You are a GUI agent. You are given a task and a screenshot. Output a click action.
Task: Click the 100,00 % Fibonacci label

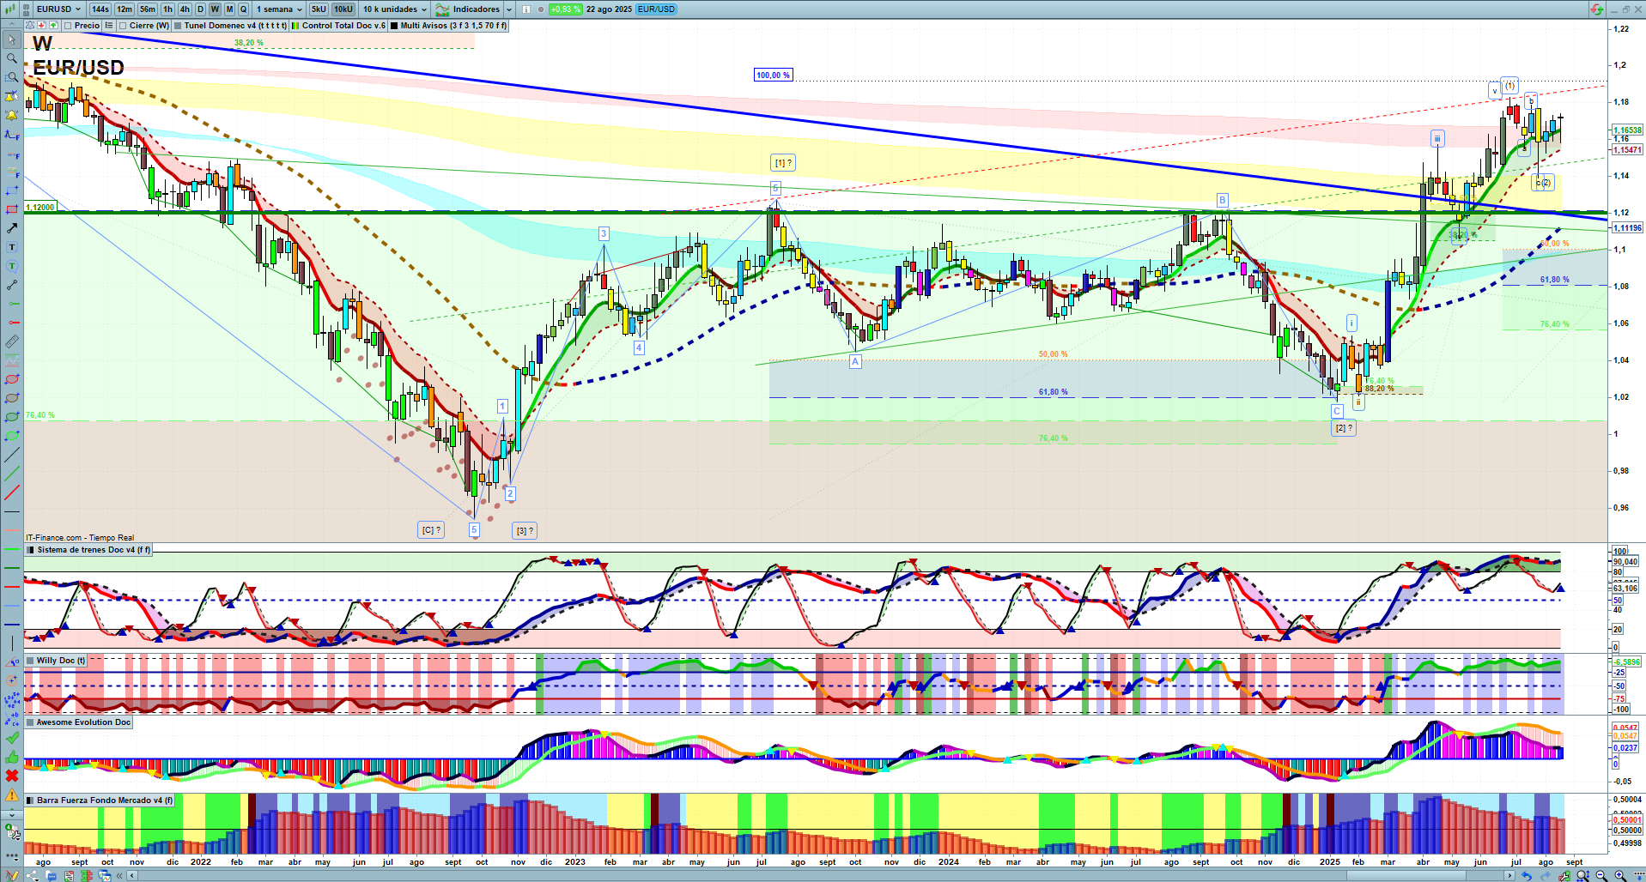pos(773,76)
